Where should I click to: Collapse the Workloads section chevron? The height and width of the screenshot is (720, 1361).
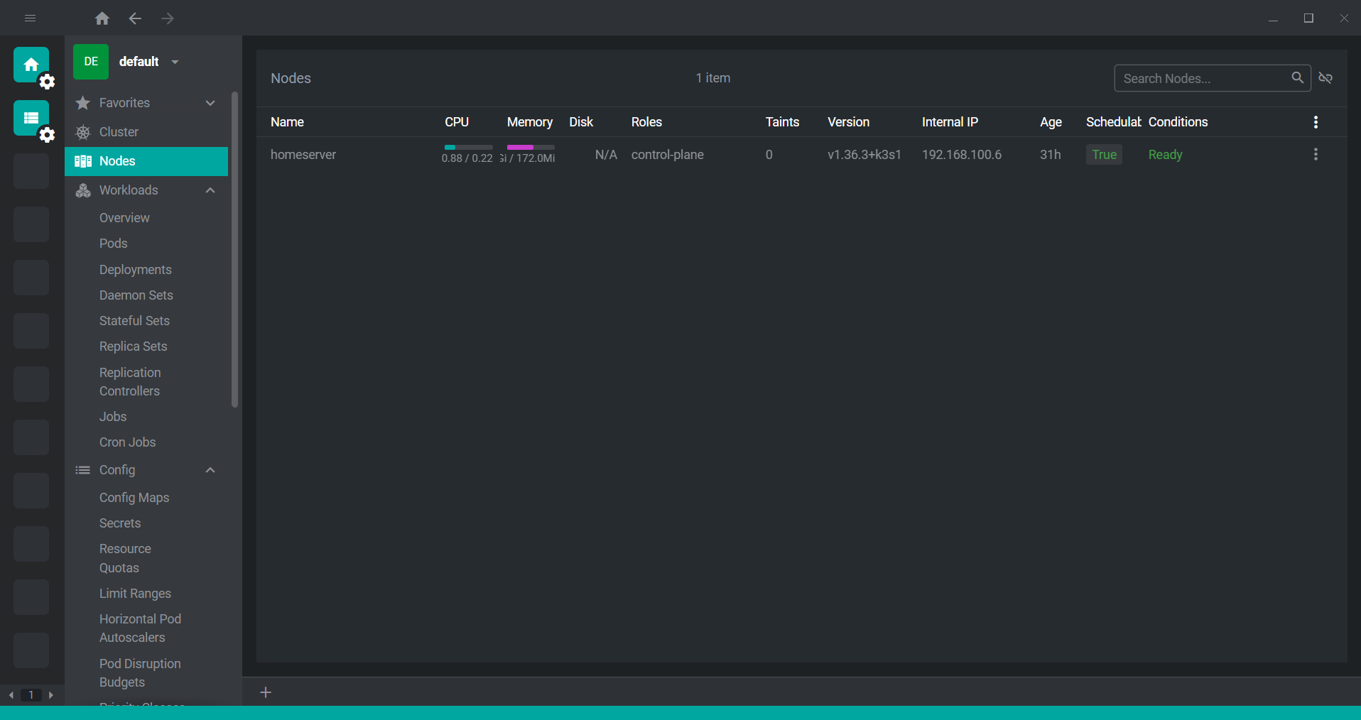point(210,190)
